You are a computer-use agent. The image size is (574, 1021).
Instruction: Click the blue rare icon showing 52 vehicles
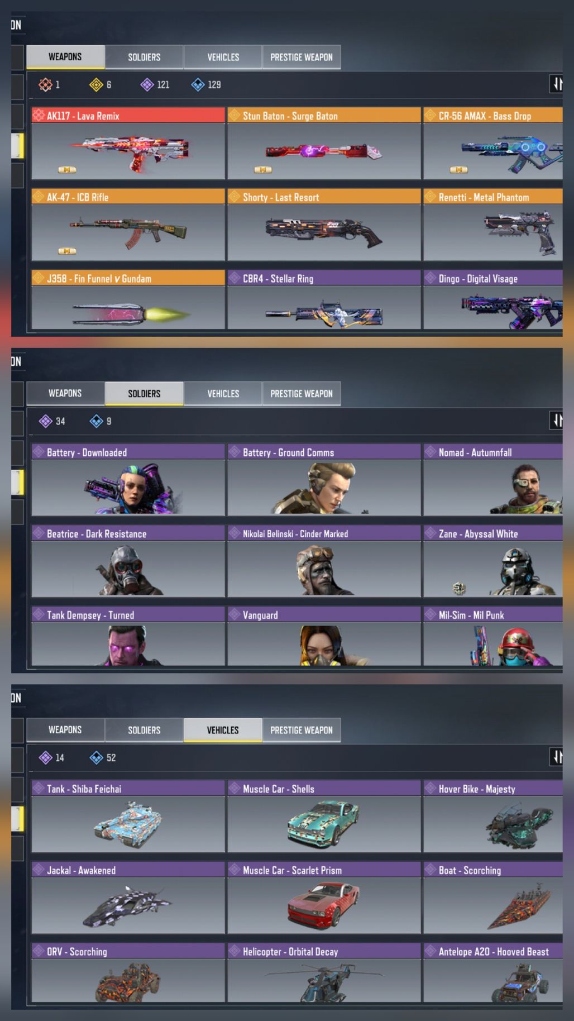[96, 758]
